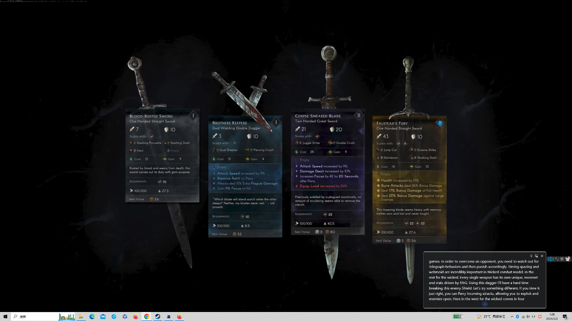Click Damage Dealt increased by 10% text
The height and width of the screenshot is (321, 572).
point(325,171)
